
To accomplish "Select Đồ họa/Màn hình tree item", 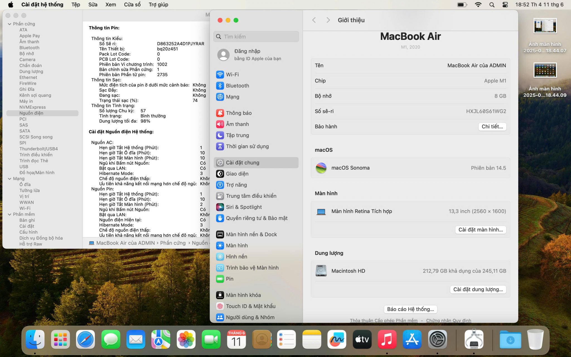I will pos(37,173).
